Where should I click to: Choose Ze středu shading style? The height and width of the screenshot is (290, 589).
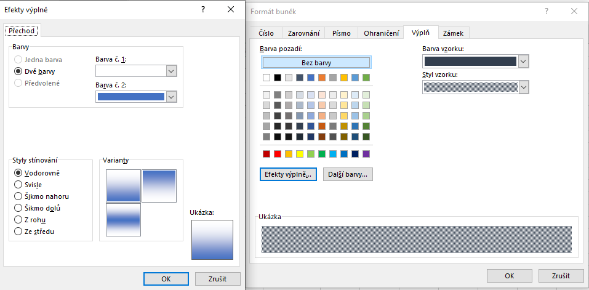click(18, 232)
